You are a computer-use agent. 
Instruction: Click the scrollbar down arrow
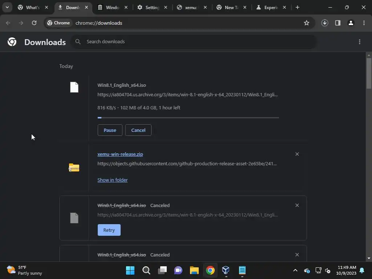(369, 258)
